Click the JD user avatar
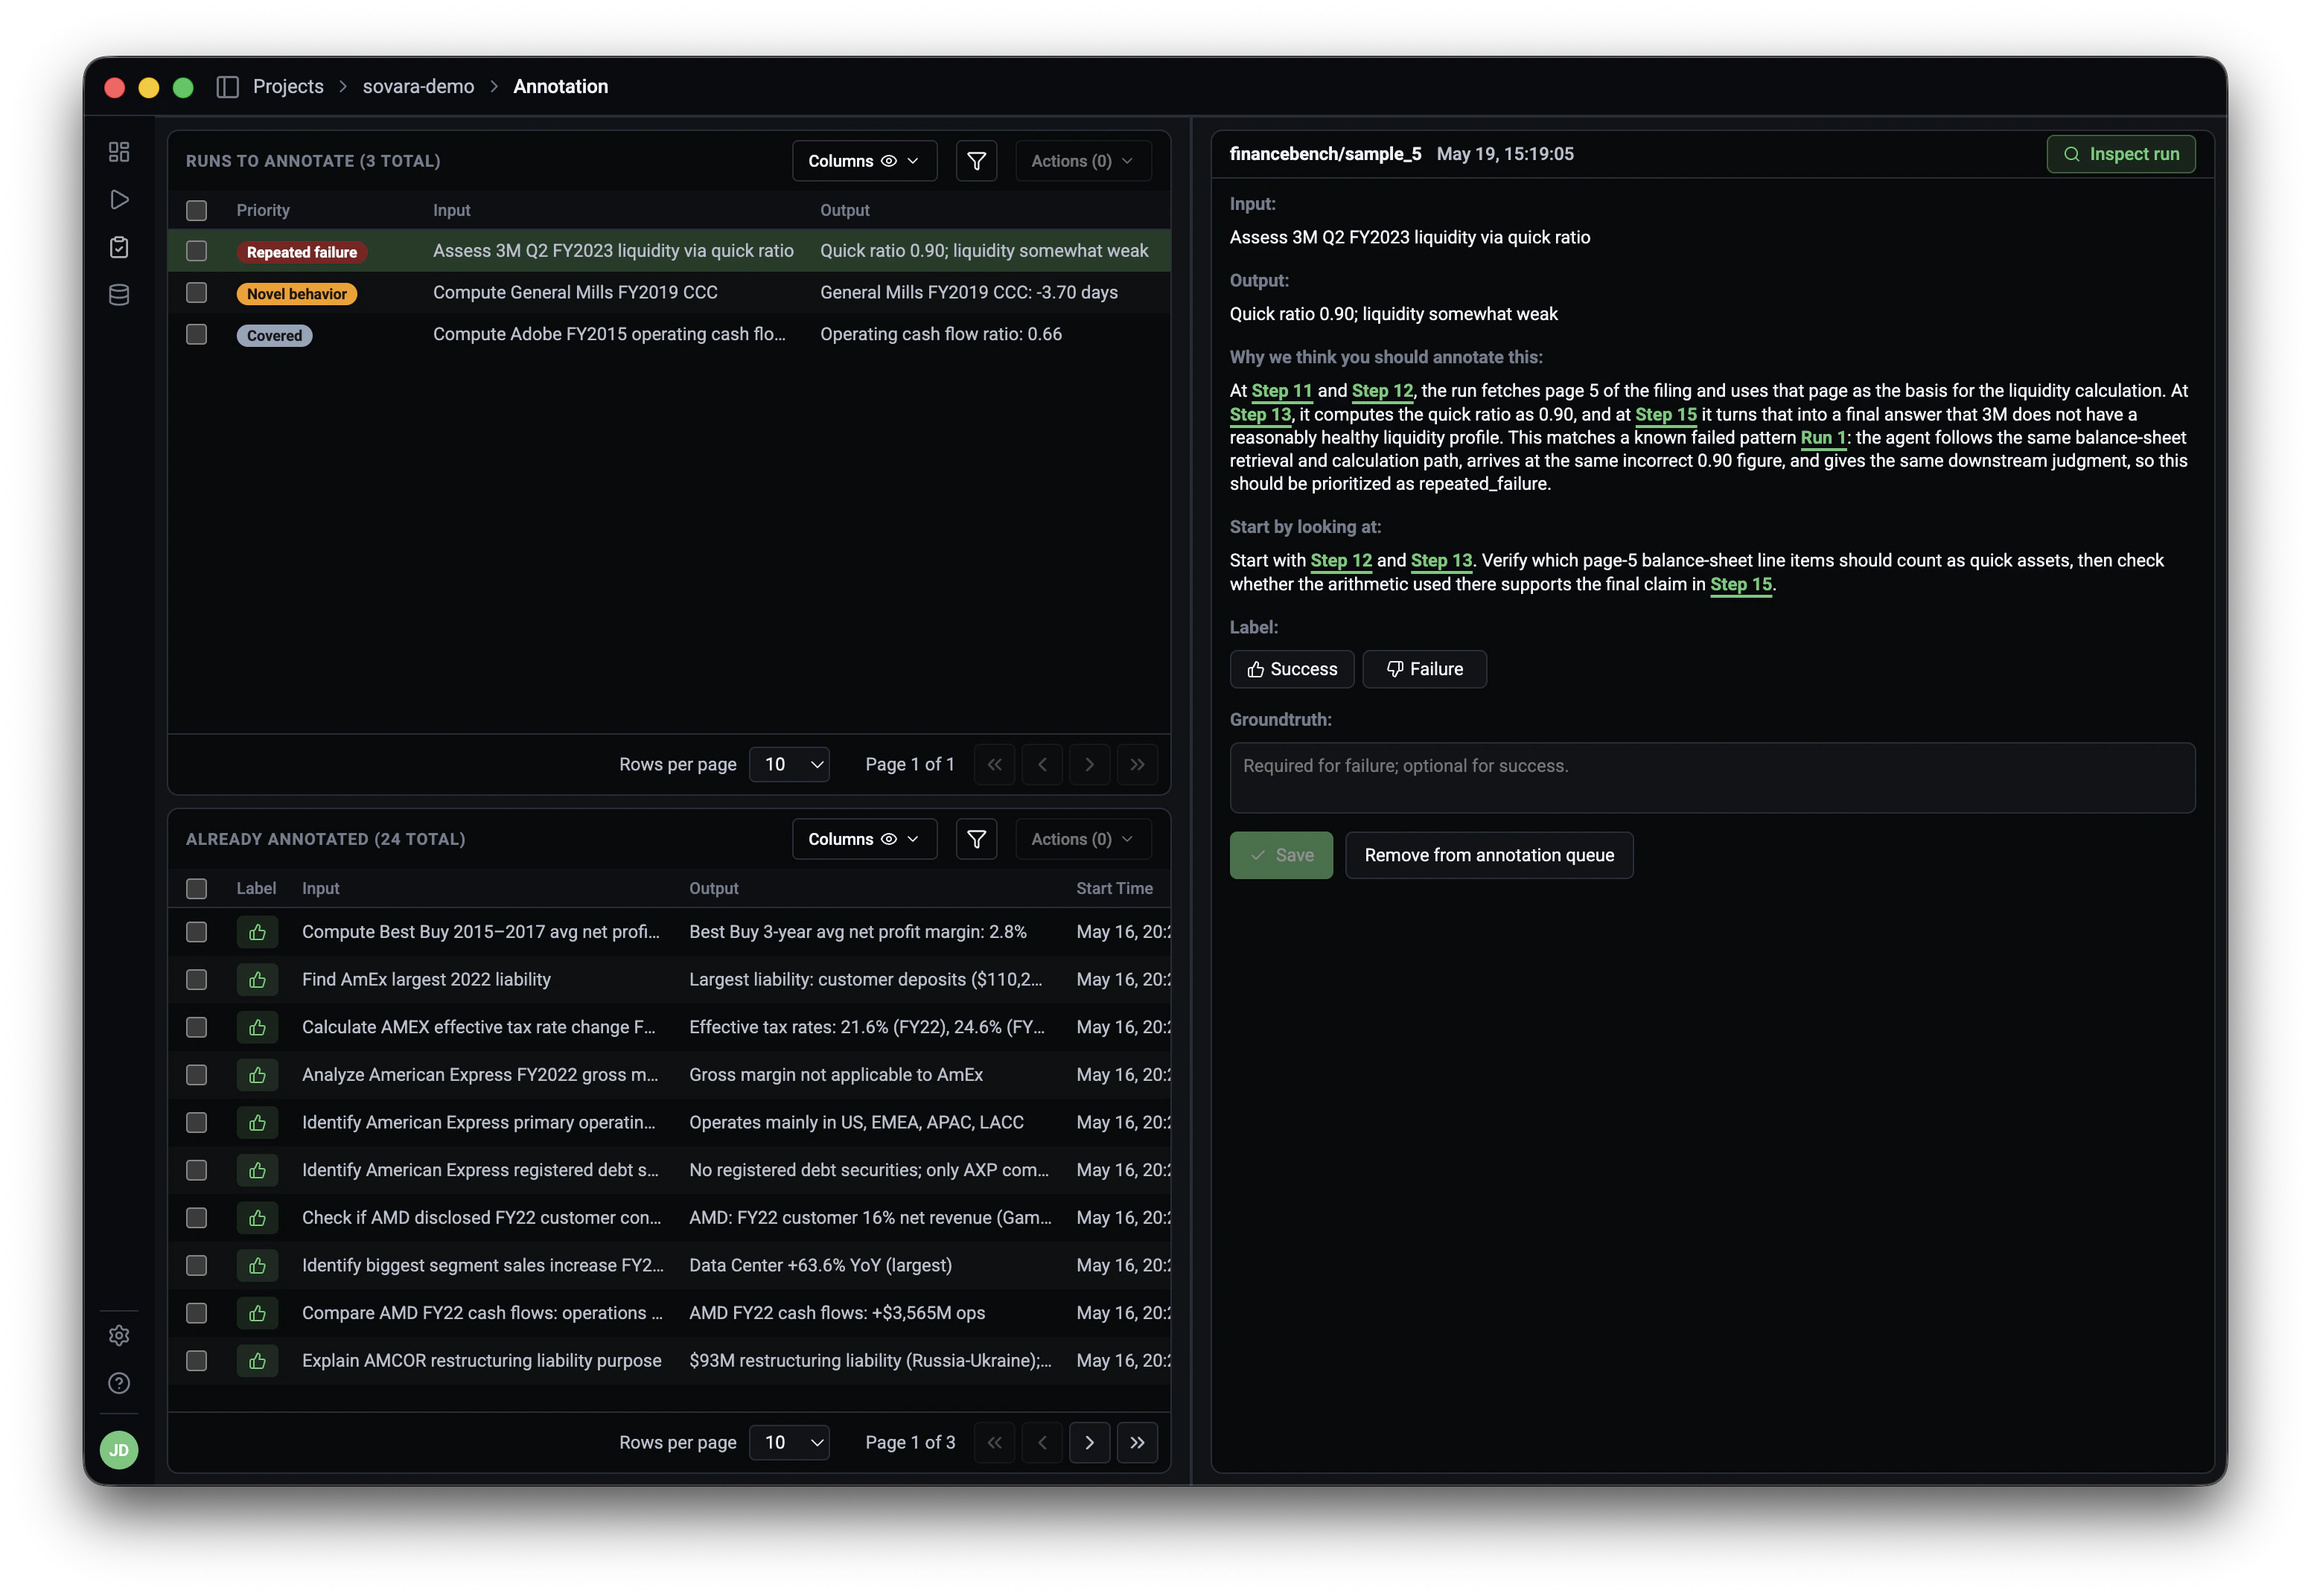This screenshot has width=2311, height=1596. tap(119, 1450)
